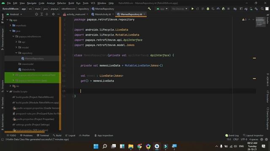Image resolution: width=270 pixels, height=151 pixels.
Task: Open the Logcat tool window
Action: pyautogui.click(x=70, y=135)
